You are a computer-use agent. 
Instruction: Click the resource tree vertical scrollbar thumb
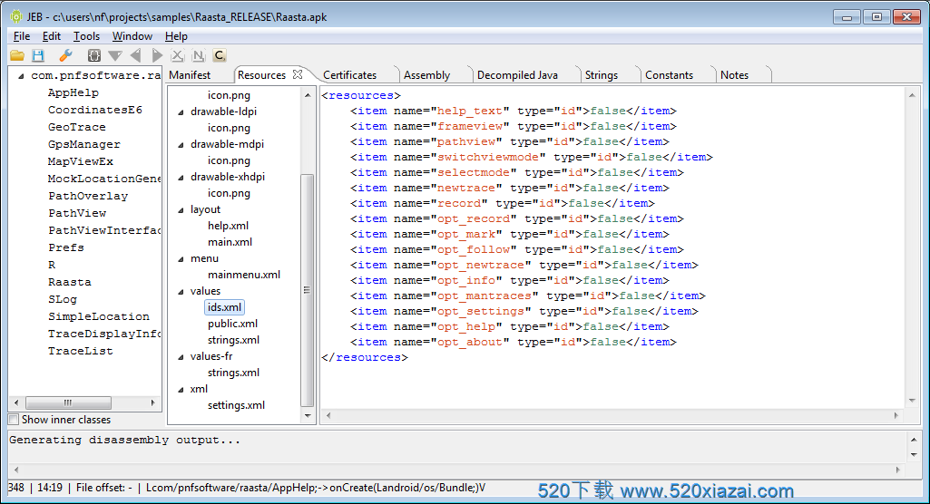(x=308, y=290)
